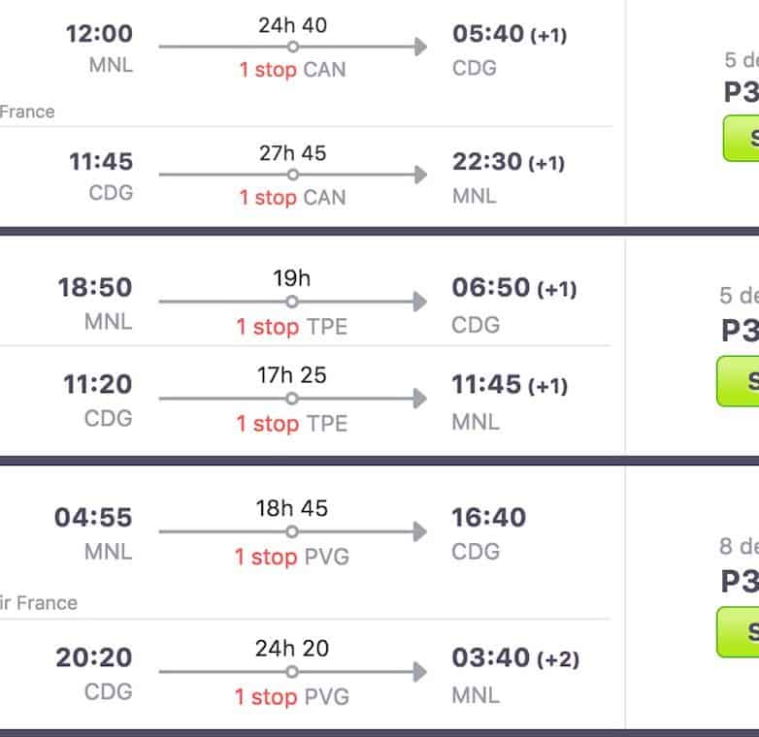Image resolution: width=759 pixels, height=737 pixels.
Task: Click the 06:50 (+1) arrival at CDG
Action: pos(513,288)
